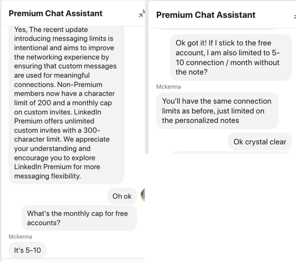The image size is (296, 262).
Task: Click the 'You'll have the same connection limits' reply
Action: click(217, 111)
